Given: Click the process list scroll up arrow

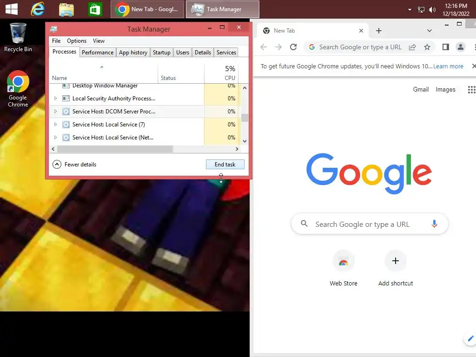Looking at the screenshot, I should [245, 88].
